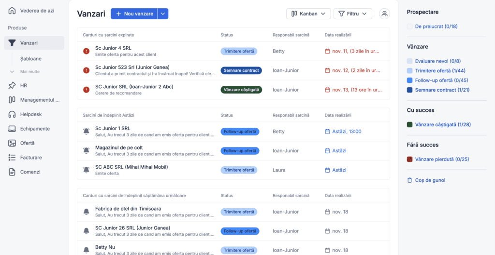Toggle the Follow-up ofertă stage checkbox
Viewport: 495px width, 255px height.
click(410, 81)
